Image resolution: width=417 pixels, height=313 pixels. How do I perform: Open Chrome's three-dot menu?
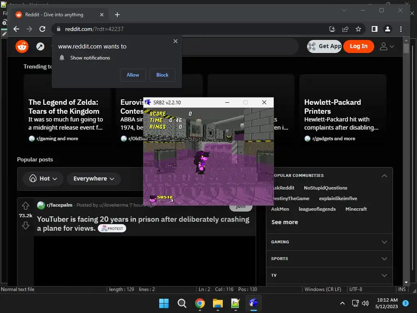[401, 29]
